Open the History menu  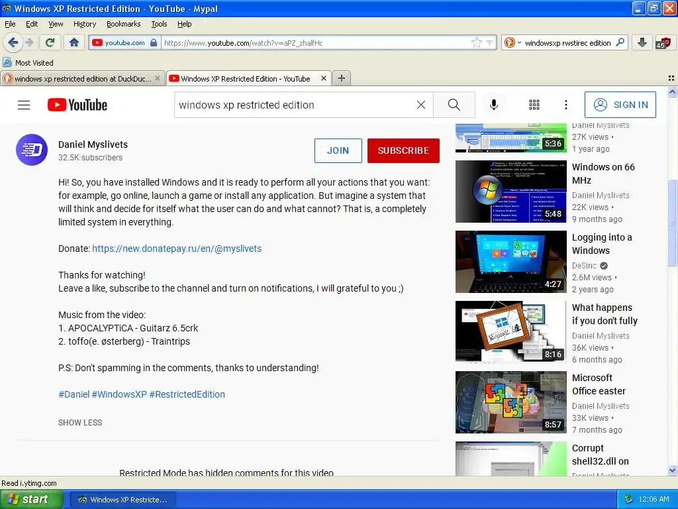click(85, 24)
